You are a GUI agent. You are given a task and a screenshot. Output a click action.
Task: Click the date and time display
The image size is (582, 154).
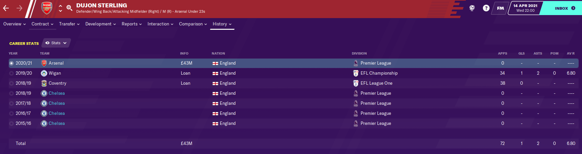click(526, 8)
